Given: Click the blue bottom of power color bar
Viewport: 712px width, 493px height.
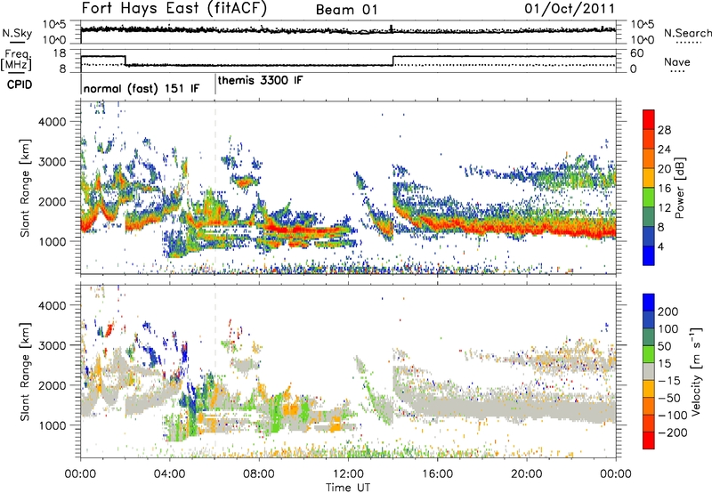Looking at the screenshot, I should tap(649, 258).
